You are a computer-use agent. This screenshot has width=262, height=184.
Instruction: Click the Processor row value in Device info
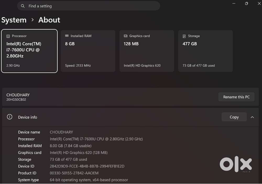[96, 139]
